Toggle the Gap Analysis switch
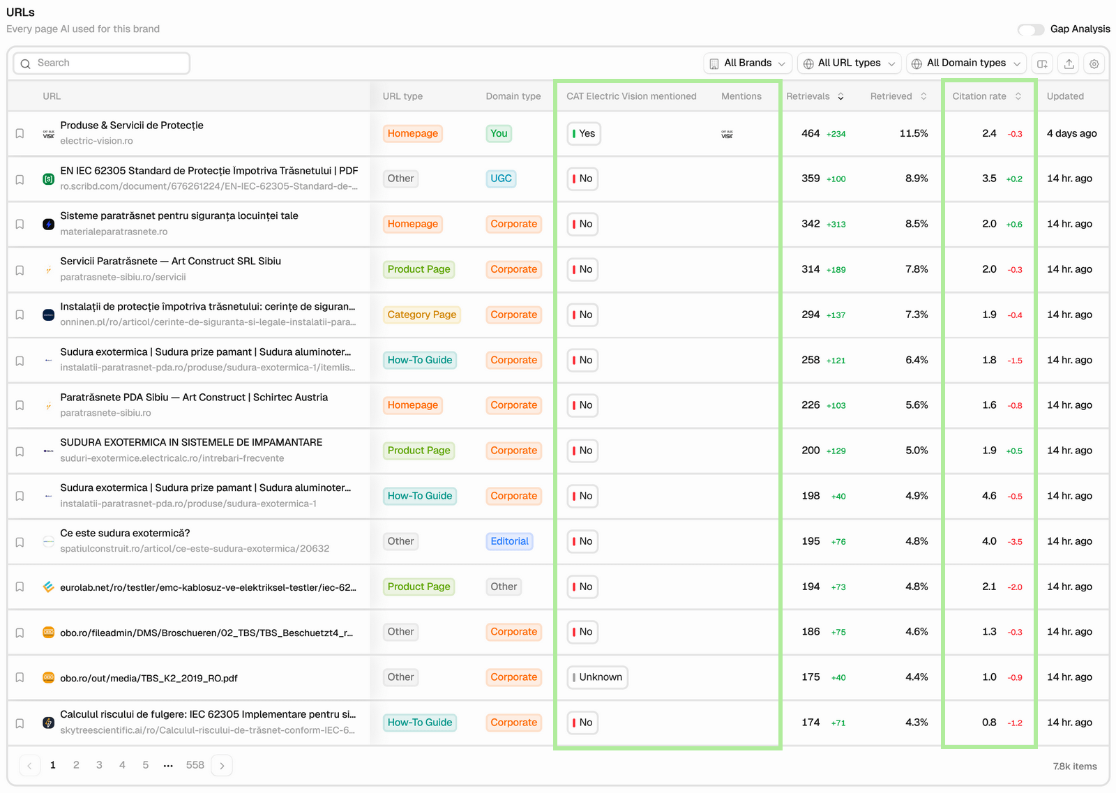Image resolution: width=1116 pixels, height=793 pixels. (1031, 29)
